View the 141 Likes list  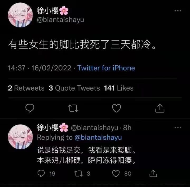[119, 88]
